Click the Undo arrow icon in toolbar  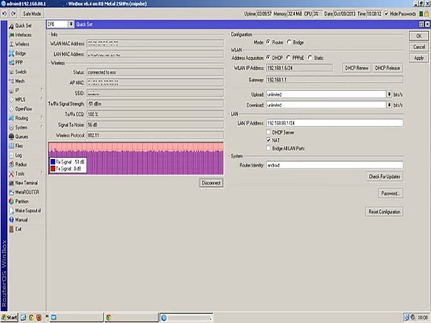point(5,14)
